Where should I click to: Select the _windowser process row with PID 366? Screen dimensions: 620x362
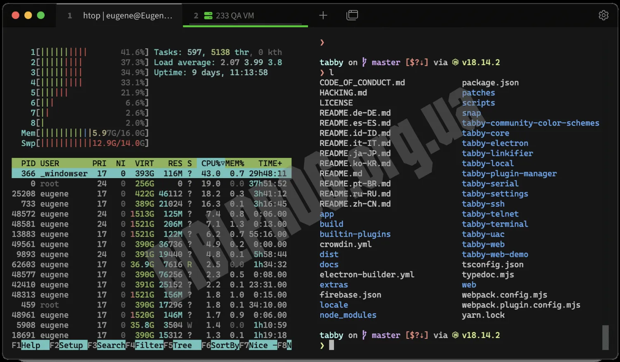(x=152, y=174)
